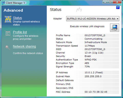Click the Profile list window icon
This screenshot has height=98, width=123.
[x=8, y=33]
